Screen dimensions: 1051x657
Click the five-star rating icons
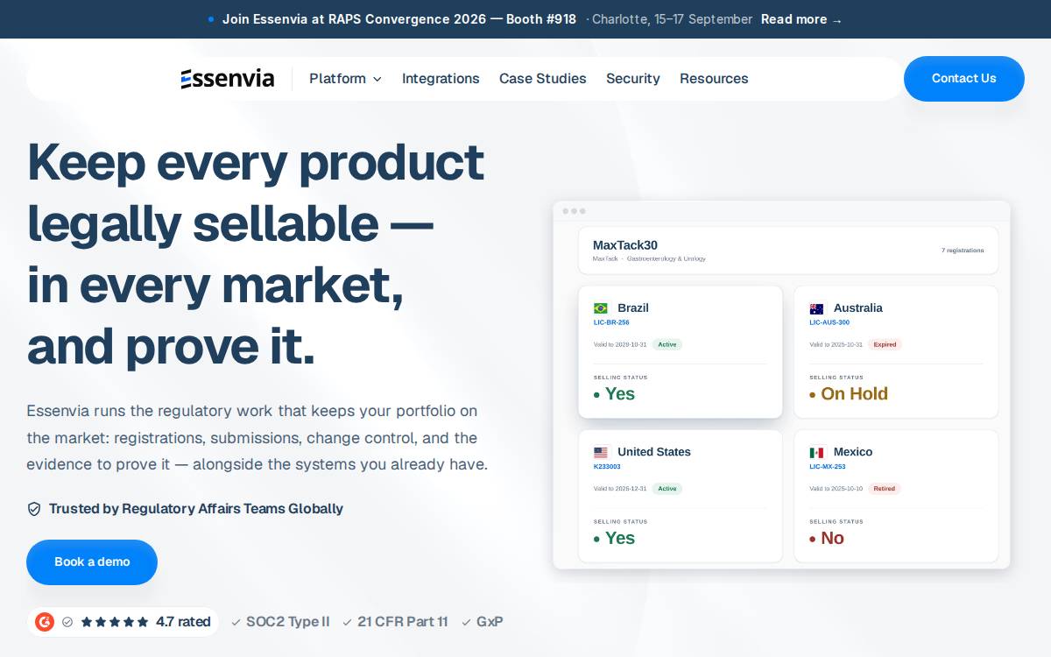pos(115,622)
